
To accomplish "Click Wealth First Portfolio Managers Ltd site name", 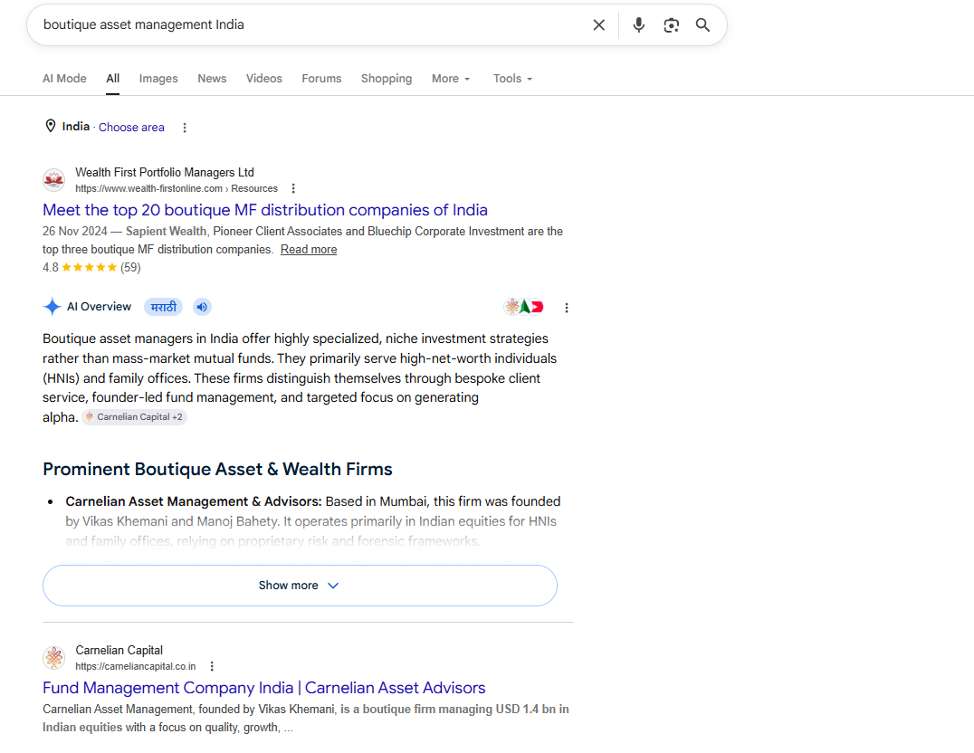I will tap(165, 172).
